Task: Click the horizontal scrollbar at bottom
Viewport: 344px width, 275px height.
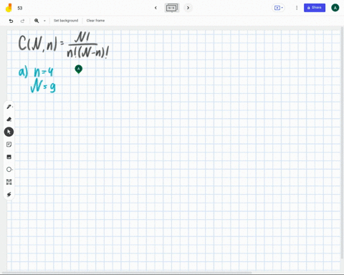Action: click(127, 272)
